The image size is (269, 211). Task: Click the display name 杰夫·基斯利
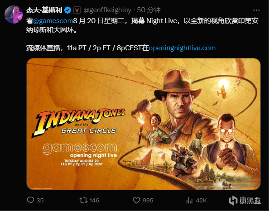pos(44,10)
